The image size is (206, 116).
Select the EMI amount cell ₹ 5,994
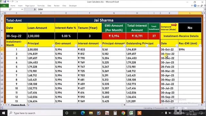[x=114, y=36]
